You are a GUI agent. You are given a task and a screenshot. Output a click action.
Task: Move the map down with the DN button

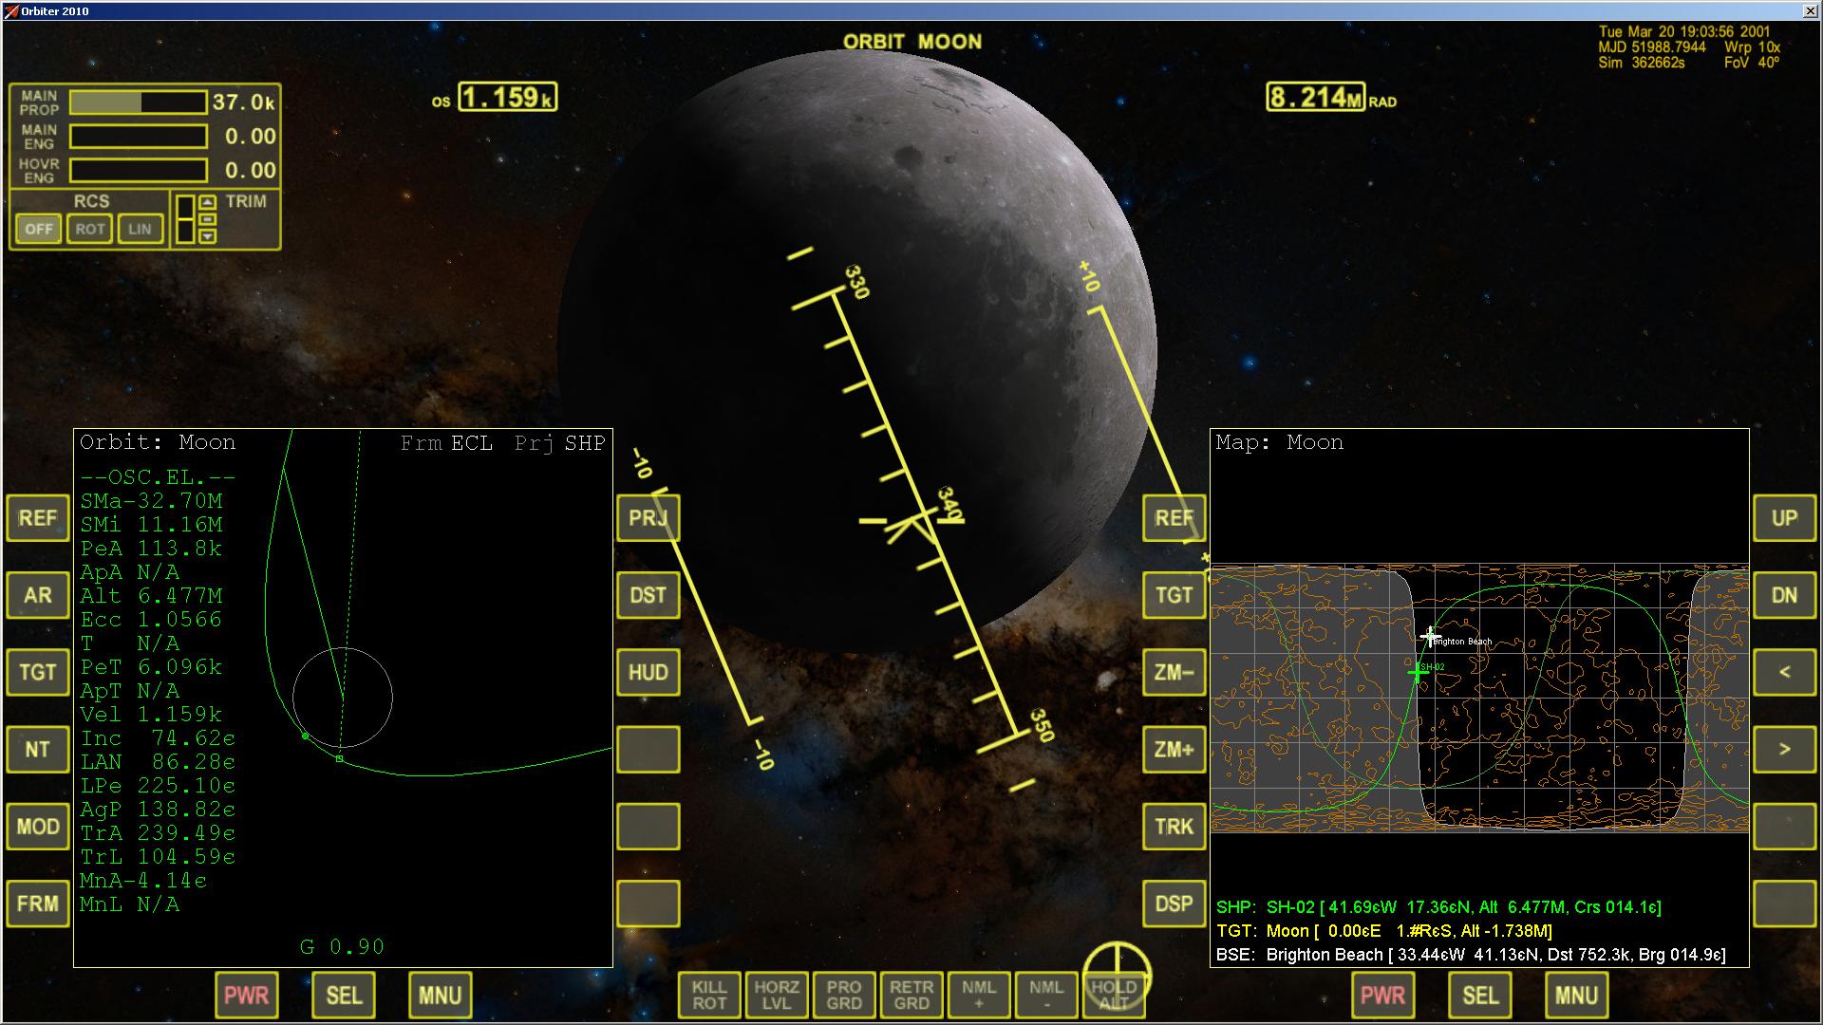(x=1784, y=595)
